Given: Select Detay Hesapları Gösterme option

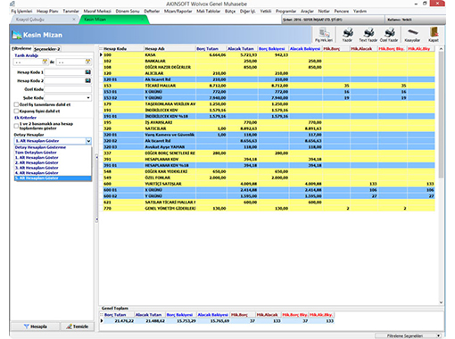Looking at the screenshot, I should (x=53, y=147).
